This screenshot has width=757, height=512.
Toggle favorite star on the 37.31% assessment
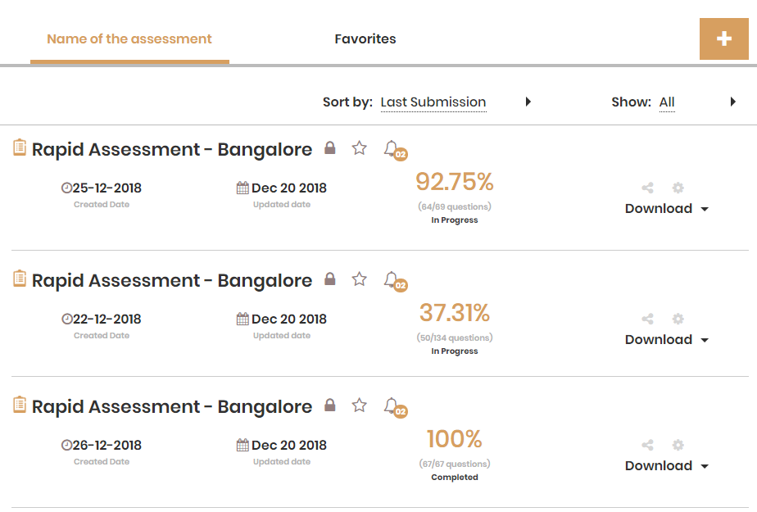(x=359, y=279)
